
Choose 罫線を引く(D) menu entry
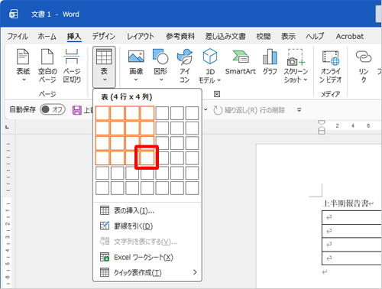tap(147, 226)
